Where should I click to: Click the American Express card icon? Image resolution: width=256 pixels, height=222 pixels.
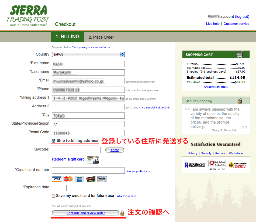(79, 179)
